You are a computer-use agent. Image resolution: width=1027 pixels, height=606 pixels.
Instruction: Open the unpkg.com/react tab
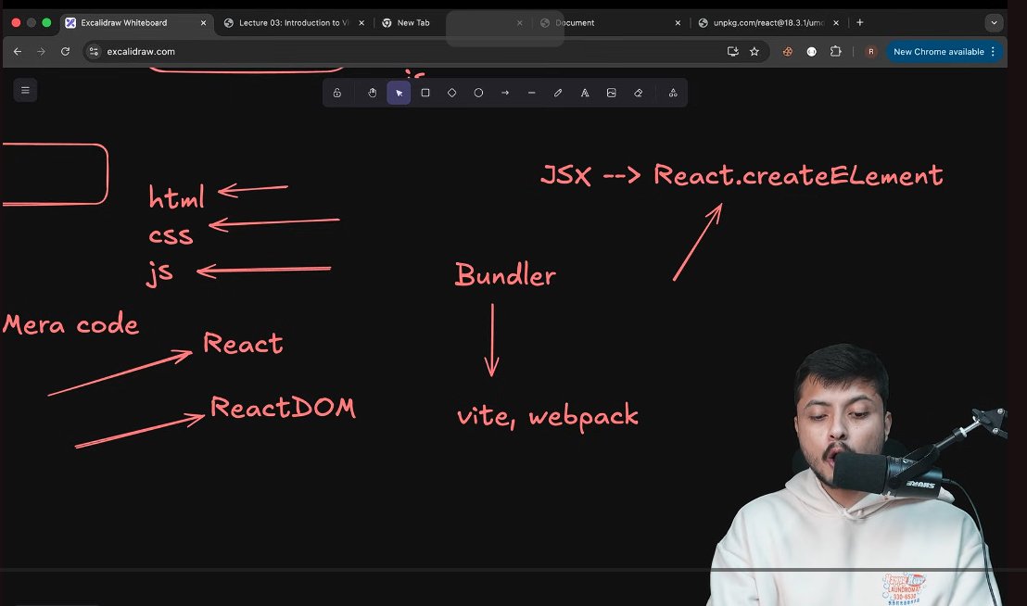(x=767, y=22)
